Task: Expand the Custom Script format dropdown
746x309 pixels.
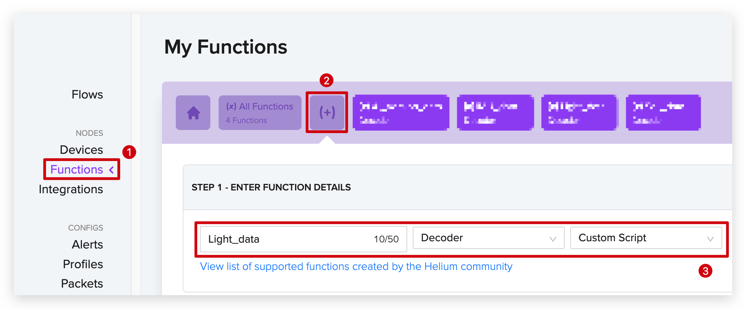Action: click(646, 238)
